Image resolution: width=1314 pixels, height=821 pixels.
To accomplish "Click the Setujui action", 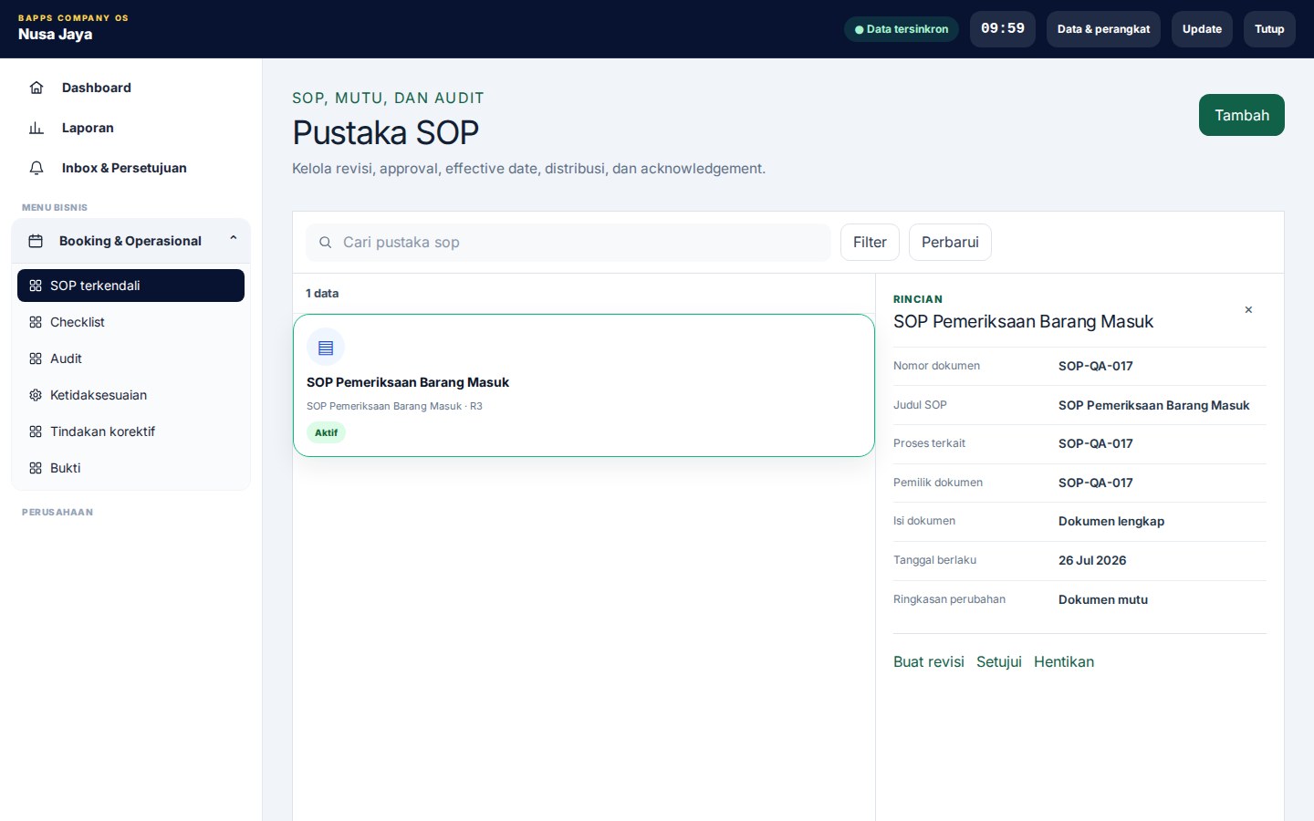I will click(998, 662).
